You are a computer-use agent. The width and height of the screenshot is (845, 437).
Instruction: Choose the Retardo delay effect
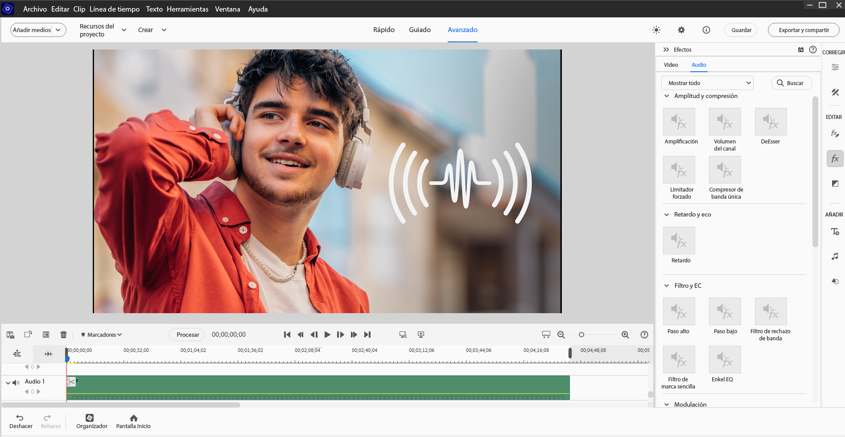pyautogui.click(x=679, y=240)
